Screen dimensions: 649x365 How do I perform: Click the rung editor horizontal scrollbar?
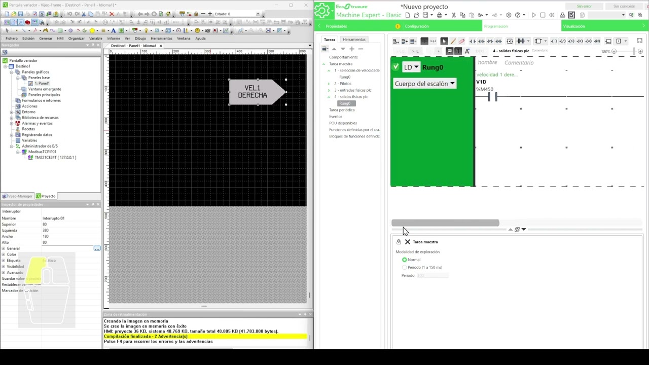click(445, 223)
